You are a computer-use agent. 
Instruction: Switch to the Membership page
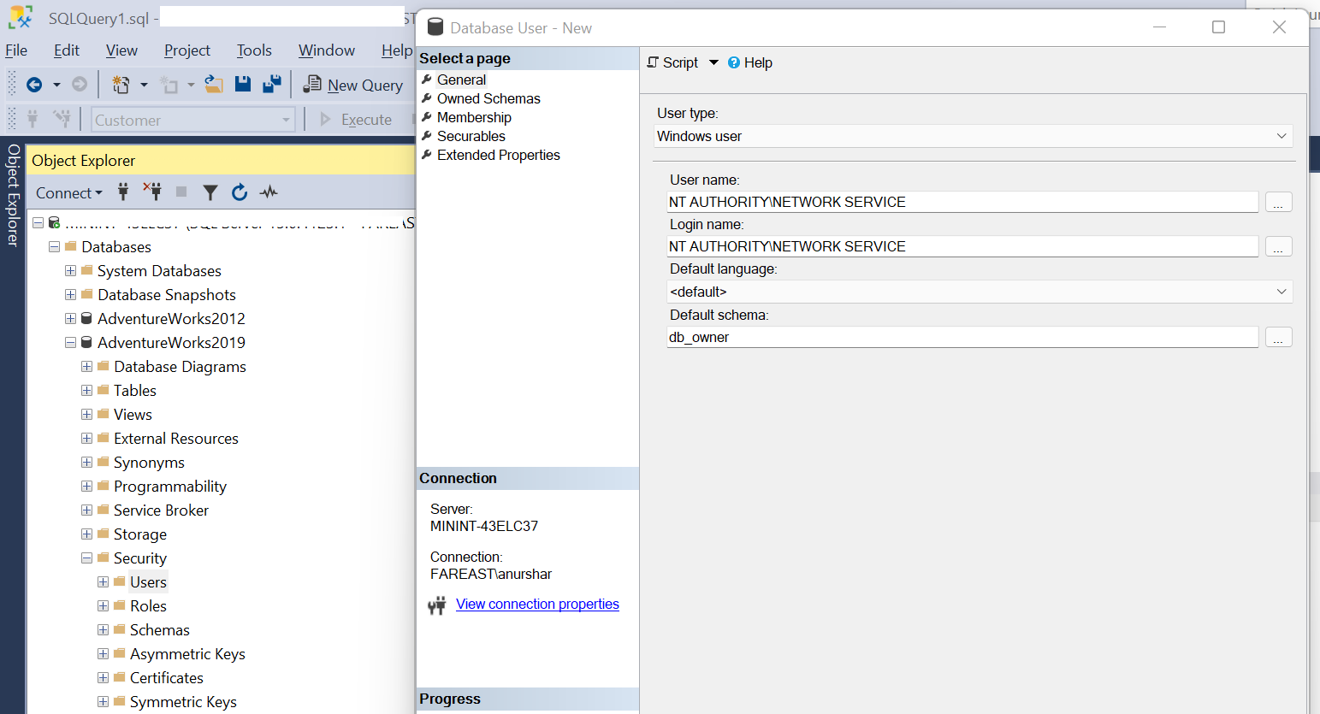[474, 117]
